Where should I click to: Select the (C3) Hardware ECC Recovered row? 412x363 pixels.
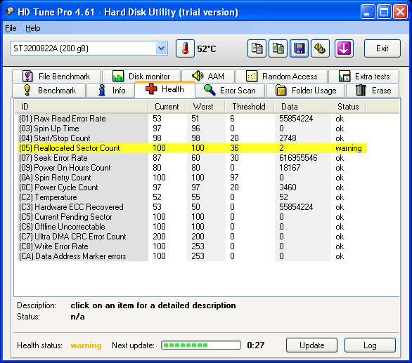[x=192, y=207]
